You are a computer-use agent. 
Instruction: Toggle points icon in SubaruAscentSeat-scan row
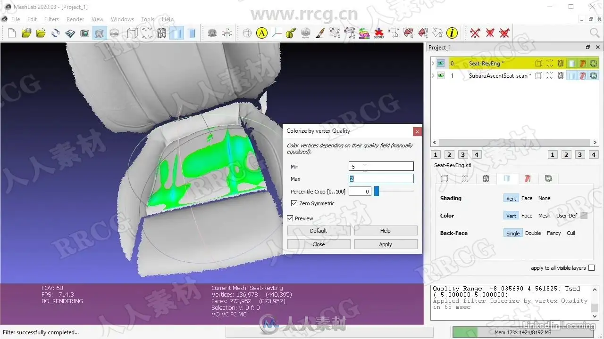tap(550, 75)
